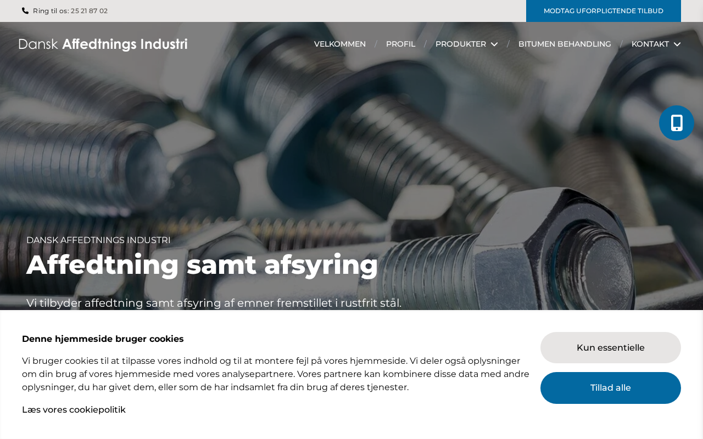Open the KONTAKT menu item
Screen dimensions: 703x439
click(650, 44)
